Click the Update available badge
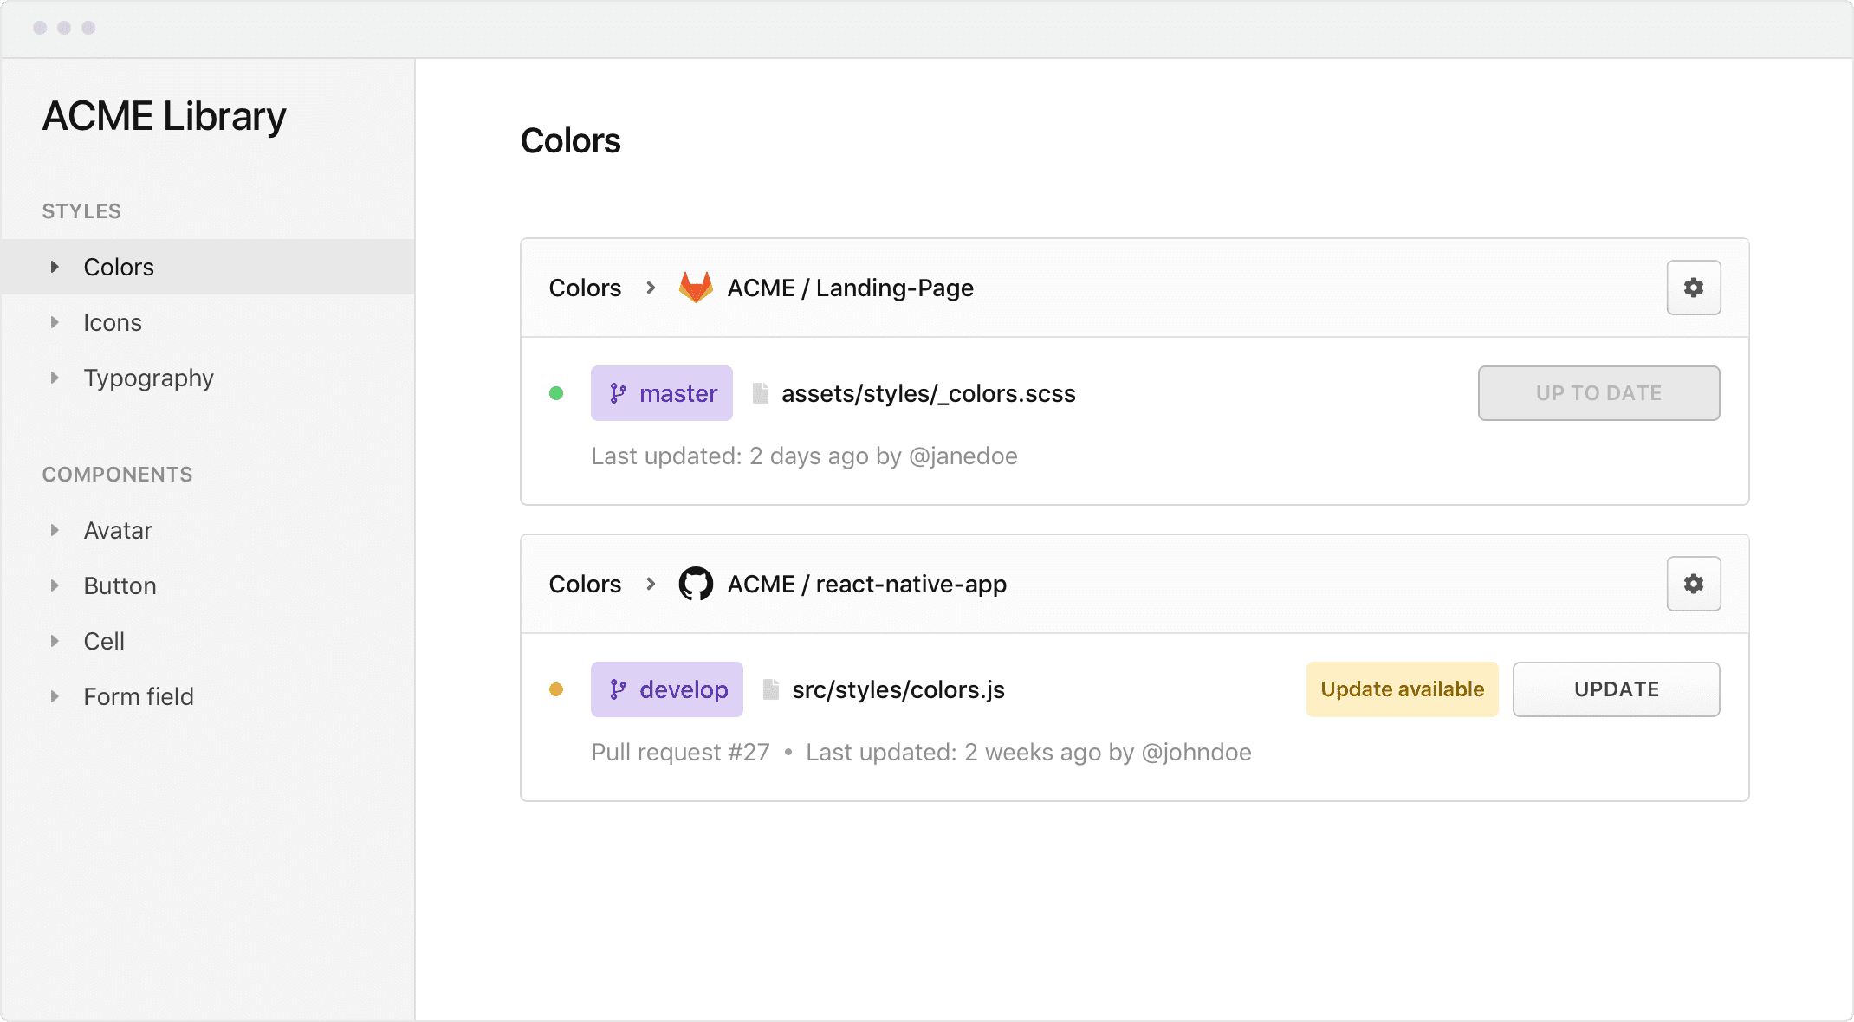This screenshot has height=1022, width=1854. point(1402,689)
